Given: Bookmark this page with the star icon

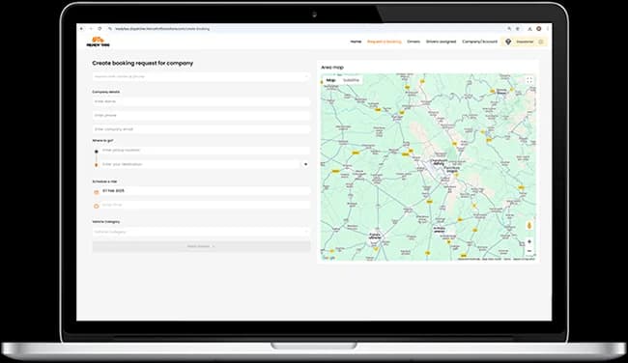Looking at the screenshot, I should 518,29.
